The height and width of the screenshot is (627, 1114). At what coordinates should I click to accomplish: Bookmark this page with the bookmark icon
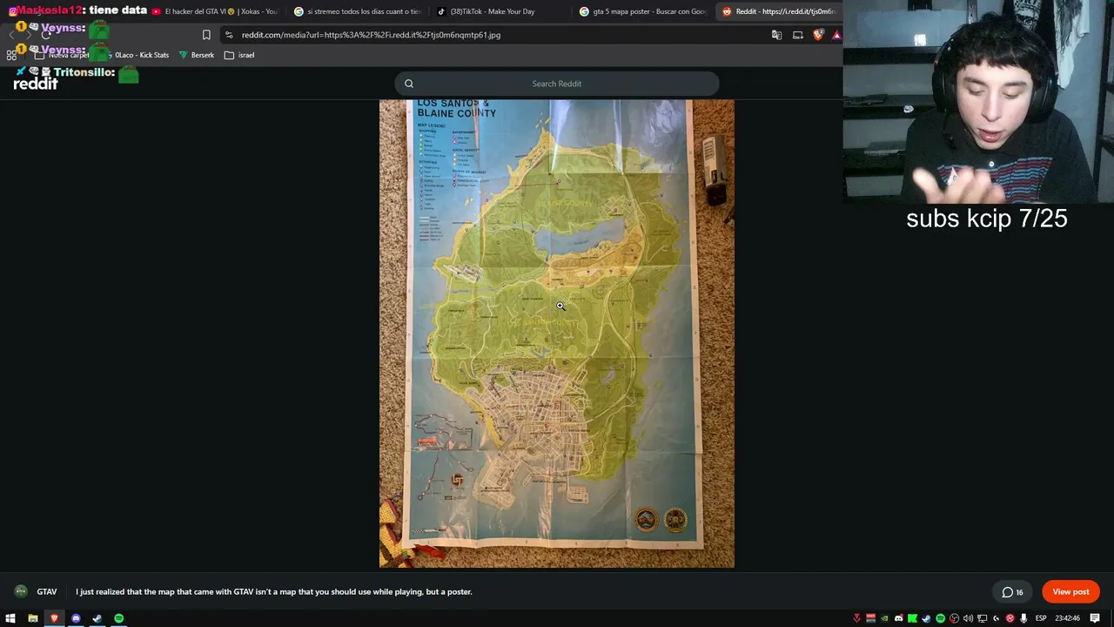[x=206, y=35]
